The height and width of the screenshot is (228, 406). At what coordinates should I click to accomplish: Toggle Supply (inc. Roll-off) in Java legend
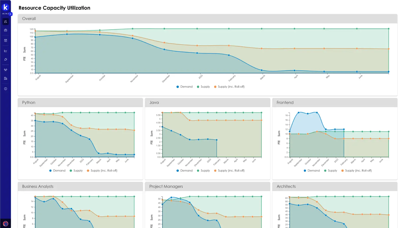point(229,170)
